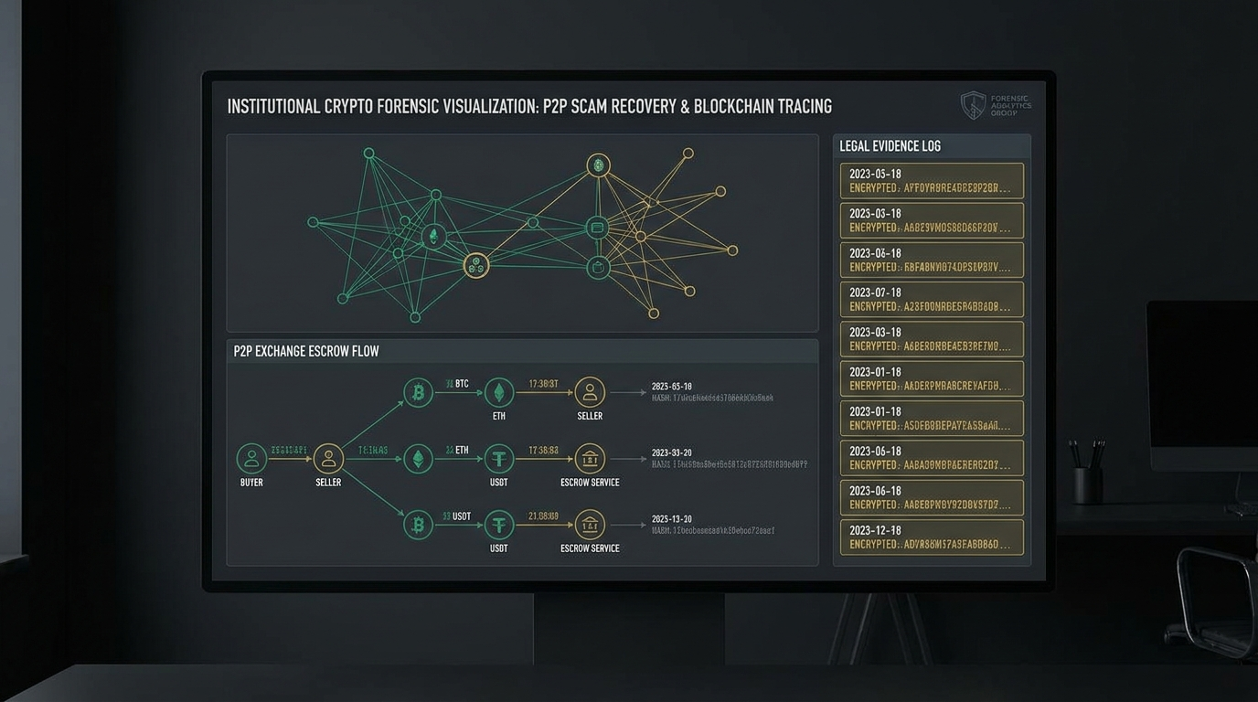
Task: Select the gold-ringed three-dot hub node in graph
Action: (476, 265)
